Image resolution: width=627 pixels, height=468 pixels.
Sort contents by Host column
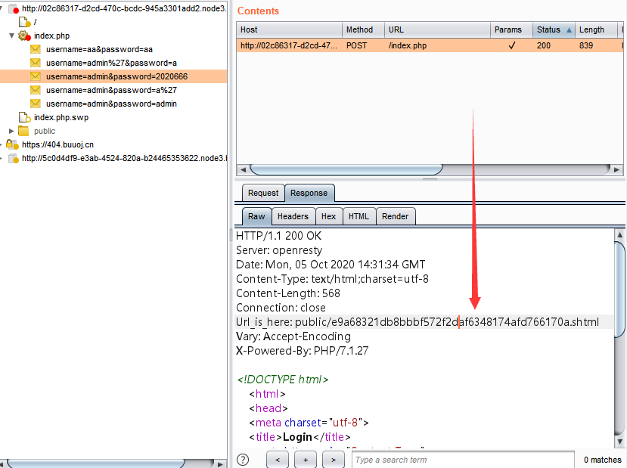(289, 29)
